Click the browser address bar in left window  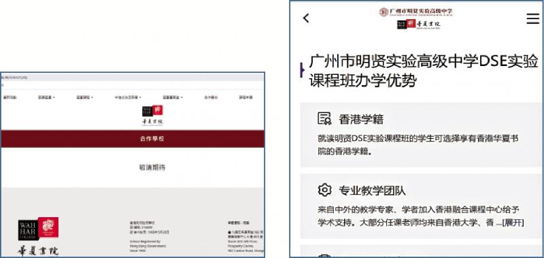click(133, 84)
